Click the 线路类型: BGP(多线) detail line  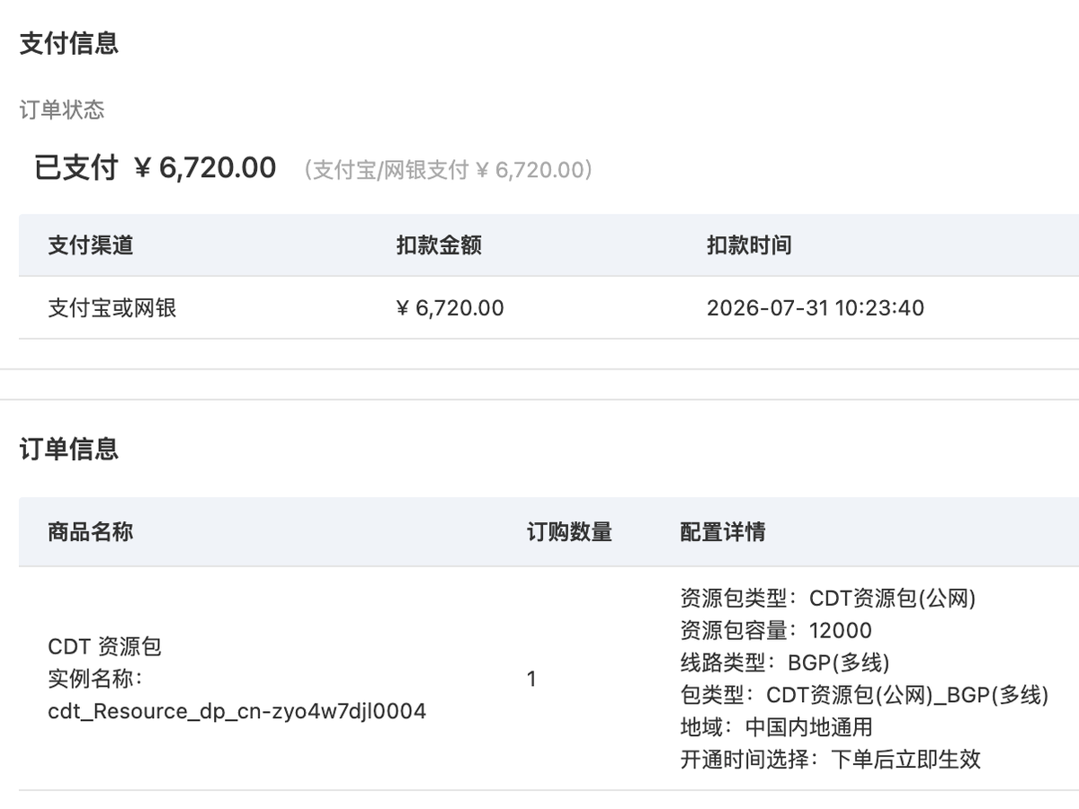[x=785, y=662]
